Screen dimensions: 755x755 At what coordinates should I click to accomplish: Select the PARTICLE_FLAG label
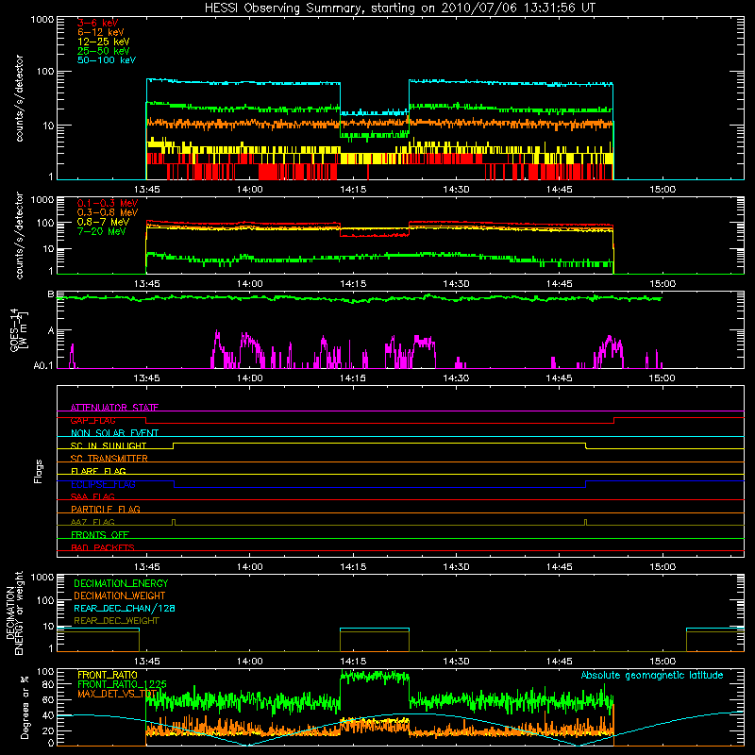[x=106, y=509]
